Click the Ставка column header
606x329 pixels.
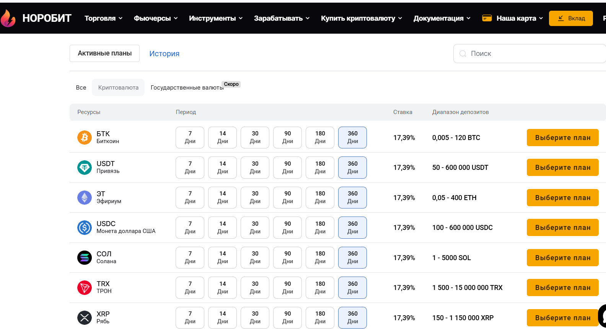(x=402, y=112)
